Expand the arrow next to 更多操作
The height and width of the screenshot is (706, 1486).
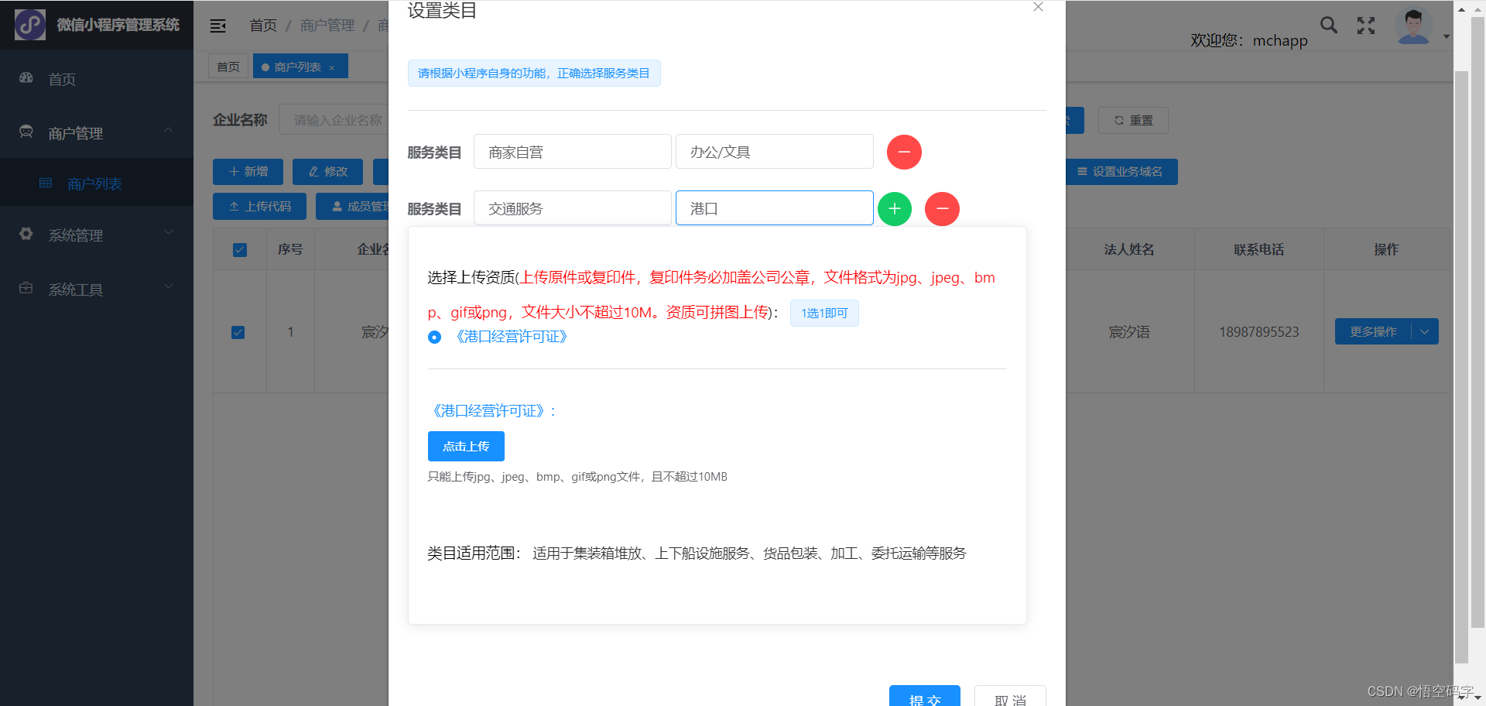click(1425, 331)
